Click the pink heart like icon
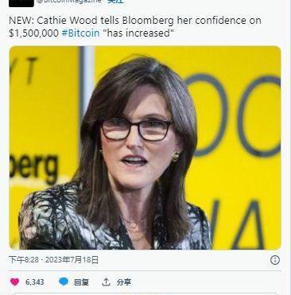Image resolution: width=291 pixels, height=295 pixels. click(x=15, y=281)
